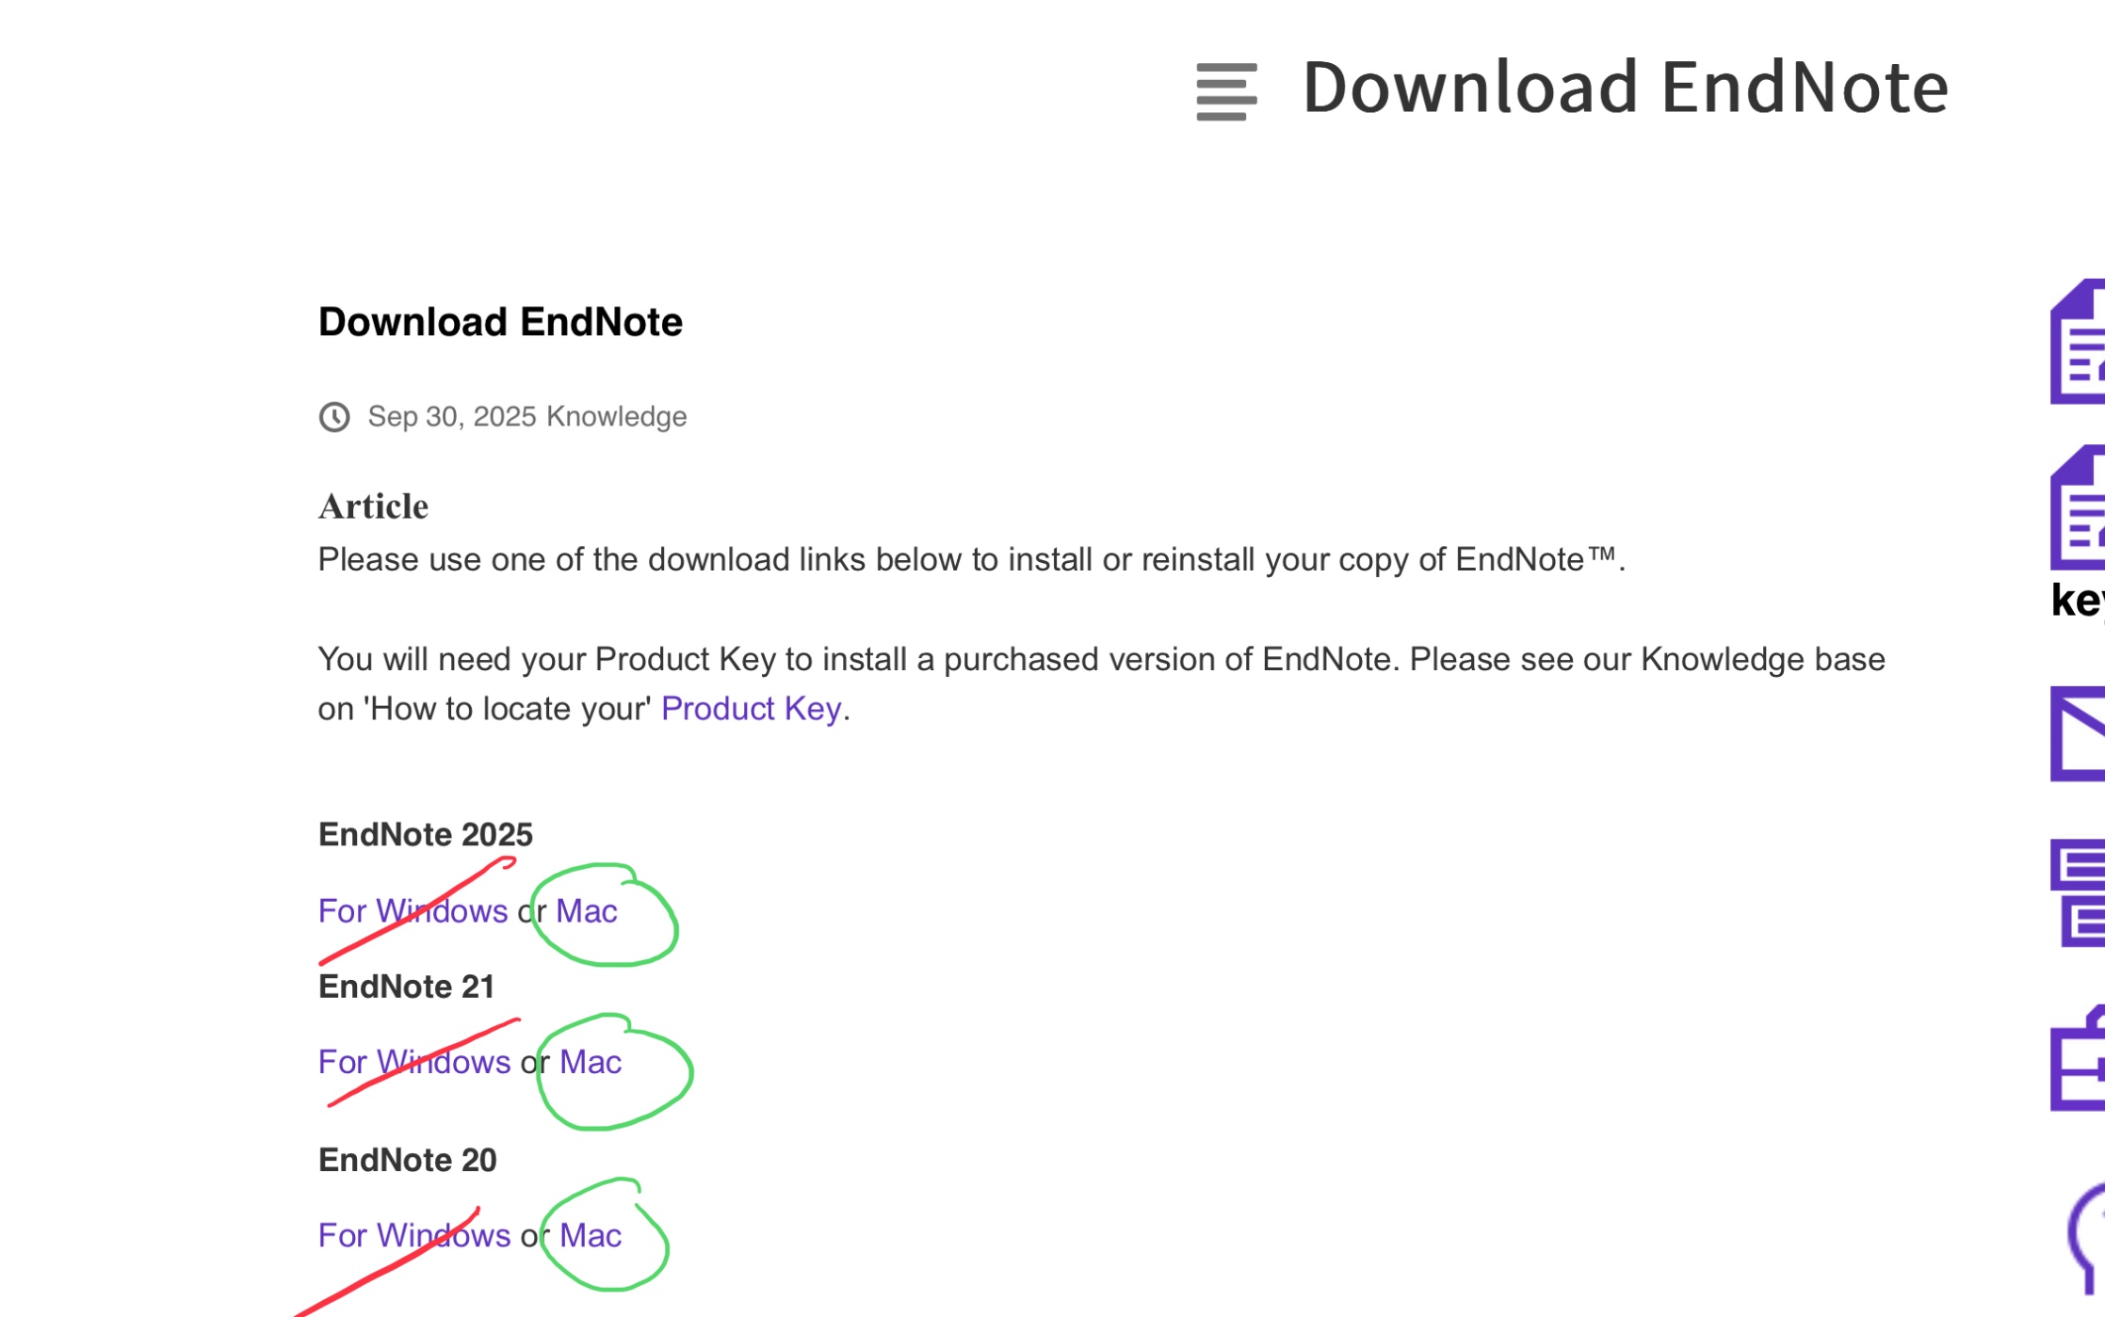Click the document icon above the 'key' text
Screen dimensions: 2105x1317
[x=2079, y=508]
